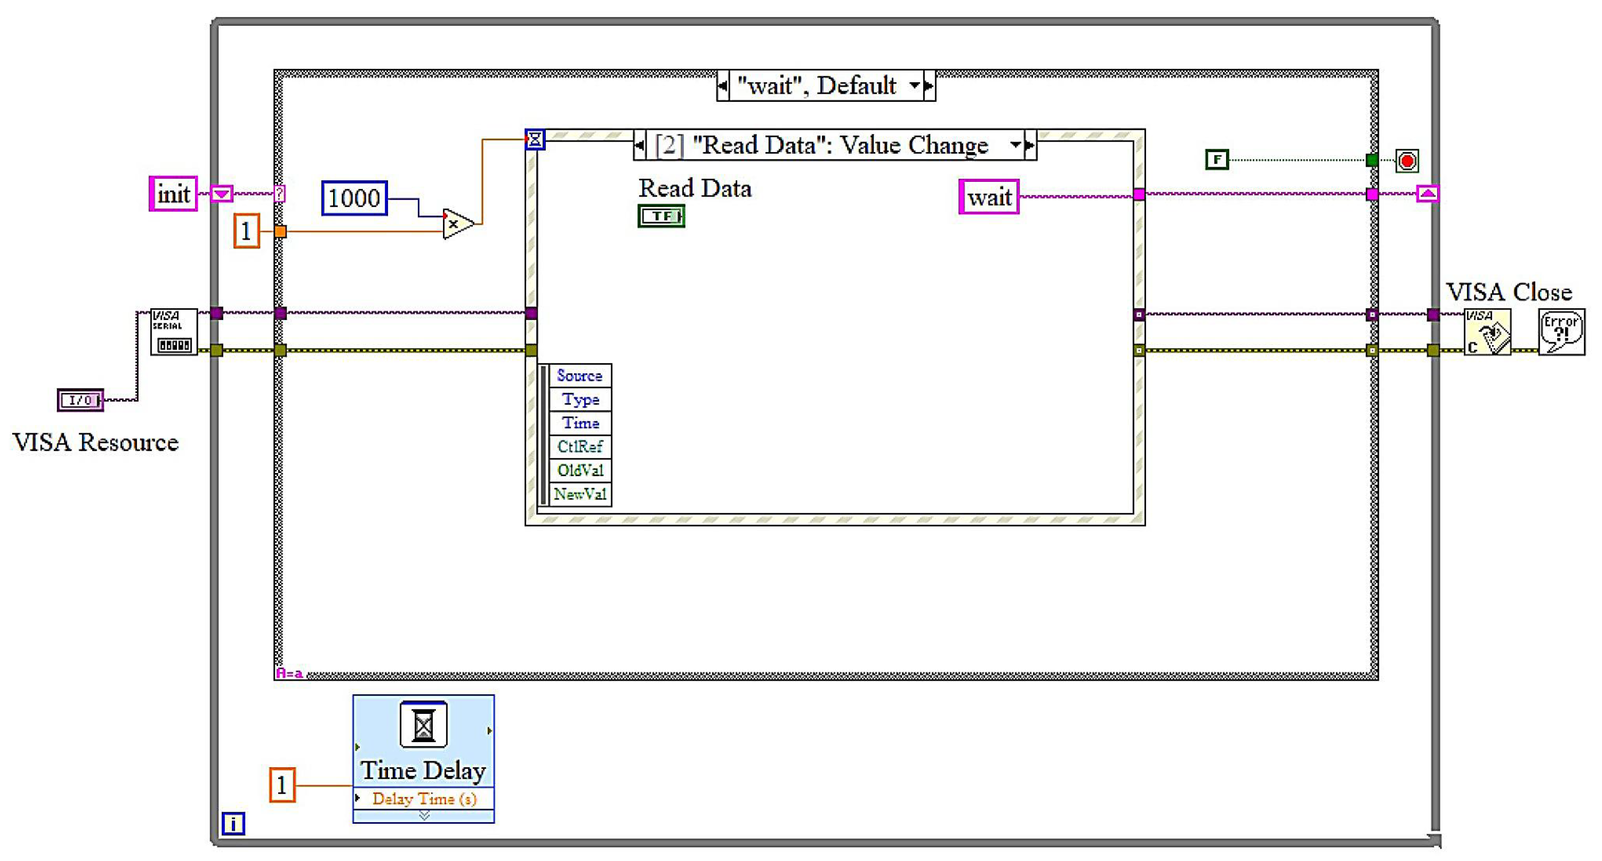Click the 1000 numeric constant
Viewport: 1602px width, 861px height.
(354, 198)
